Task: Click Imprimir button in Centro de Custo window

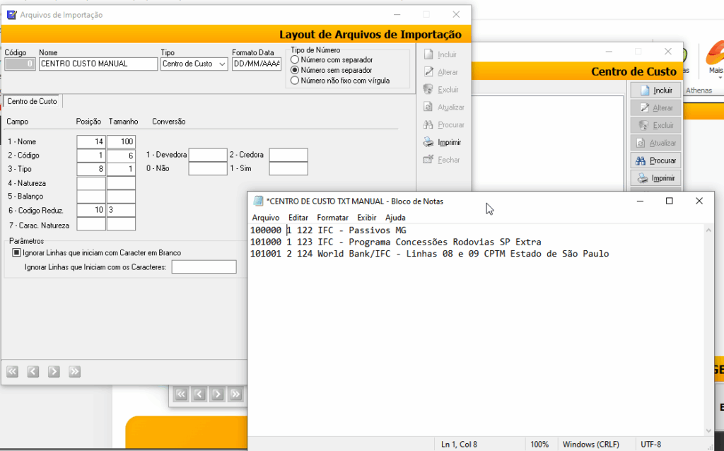Action: coord(655,178)
